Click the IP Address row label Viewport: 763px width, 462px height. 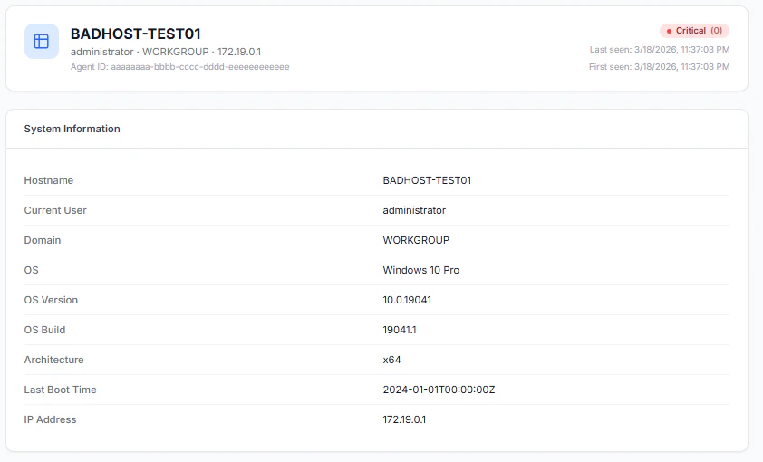click(50, 419)
